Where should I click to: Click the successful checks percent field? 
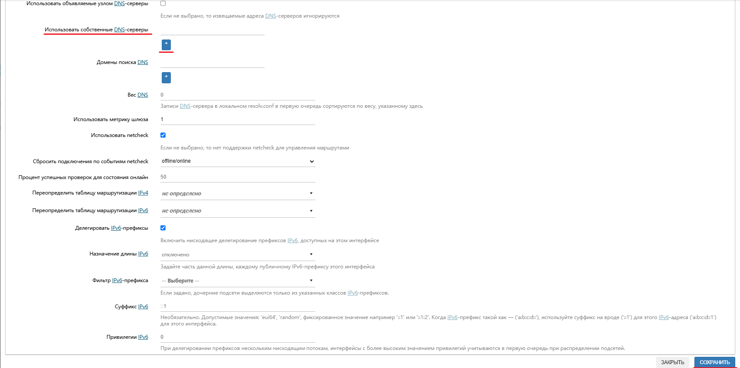coord(237,177)
